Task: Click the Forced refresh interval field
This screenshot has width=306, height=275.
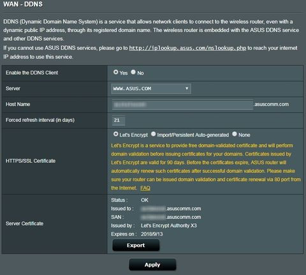Action: 119,121
